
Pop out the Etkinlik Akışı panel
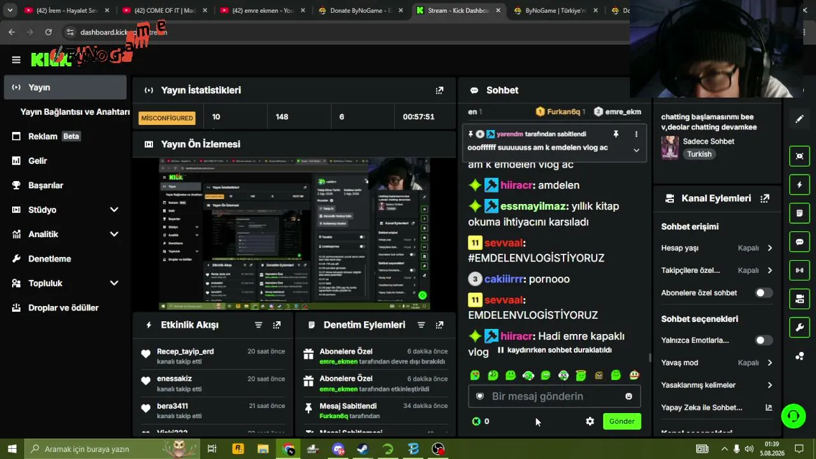click(277, 325)
